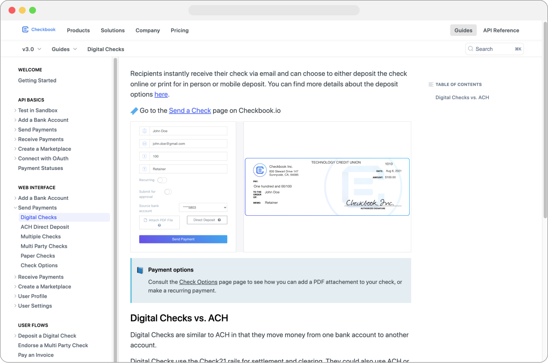Click the Digital Checks vs. ACH heading

pos(179,318)
